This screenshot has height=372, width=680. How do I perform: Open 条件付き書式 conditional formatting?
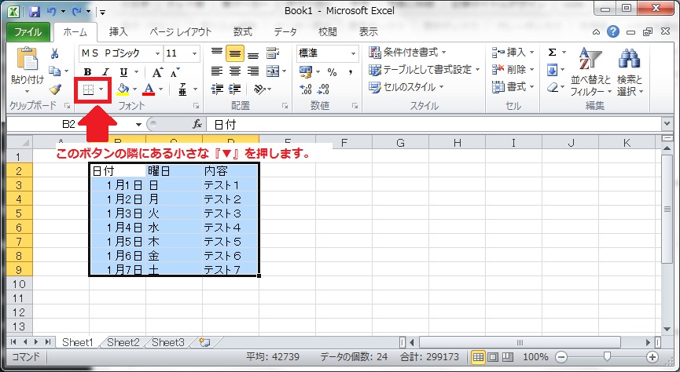(406, 53)
